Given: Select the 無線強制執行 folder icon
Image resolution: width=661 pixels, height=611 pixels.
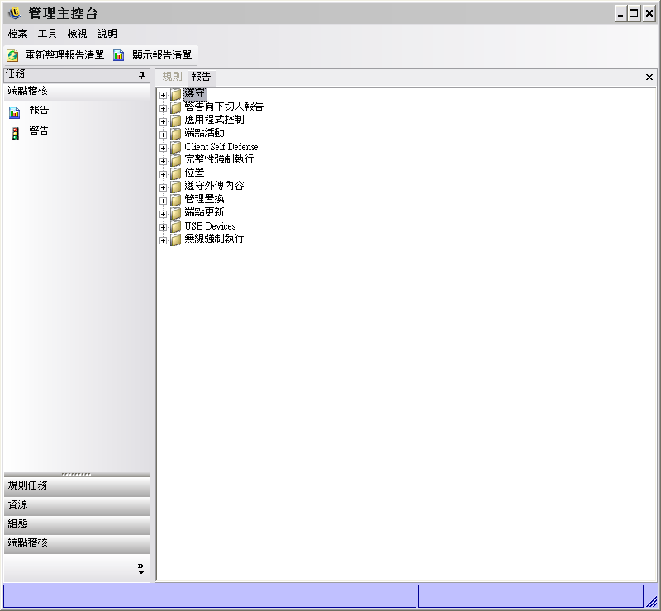Looking at the screenshot, I should 176,239.
